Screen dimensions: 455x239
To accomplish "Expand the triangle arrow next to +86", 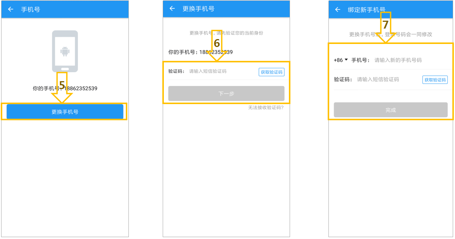I will 346,59.
